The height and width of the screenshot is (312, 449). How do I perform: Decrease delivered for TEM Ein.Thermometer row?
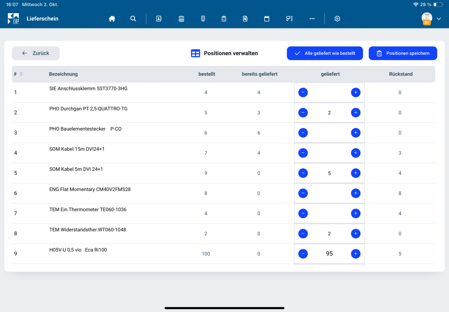coord(303,213)
